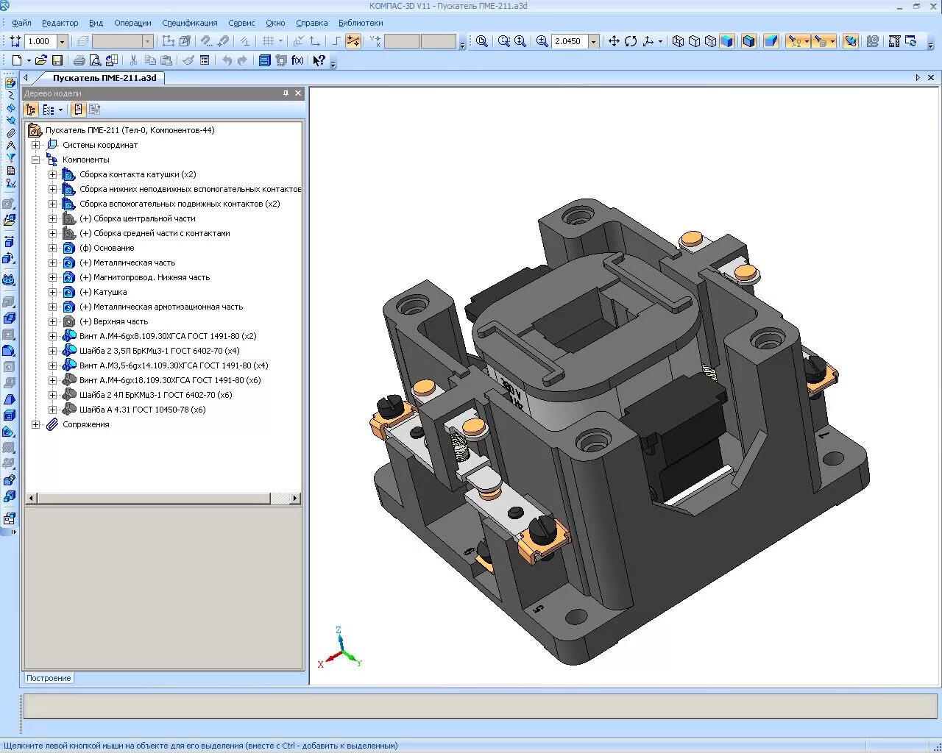Toggle model tree structure display mode
Screen dimensions: 942x753
(x=31, y=110)
